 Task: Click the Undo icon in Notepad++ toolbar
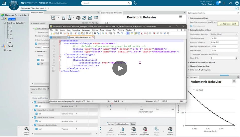pos(87,33)
